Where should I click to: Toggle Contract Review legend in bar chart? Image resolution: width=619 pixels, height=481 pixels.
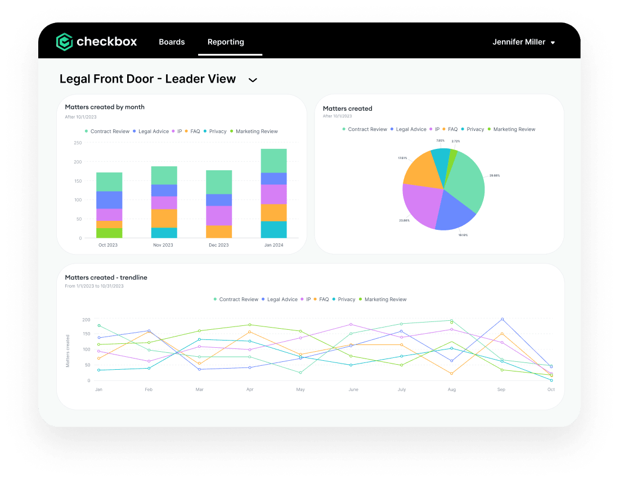click(107, 131)
